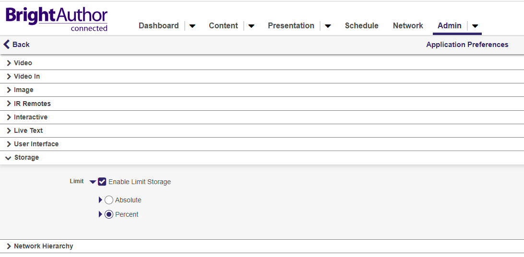Open the Dashboard dropdown arrow
Screen dimensions: 524x257
pyautogui.click(x=192, y=26)
